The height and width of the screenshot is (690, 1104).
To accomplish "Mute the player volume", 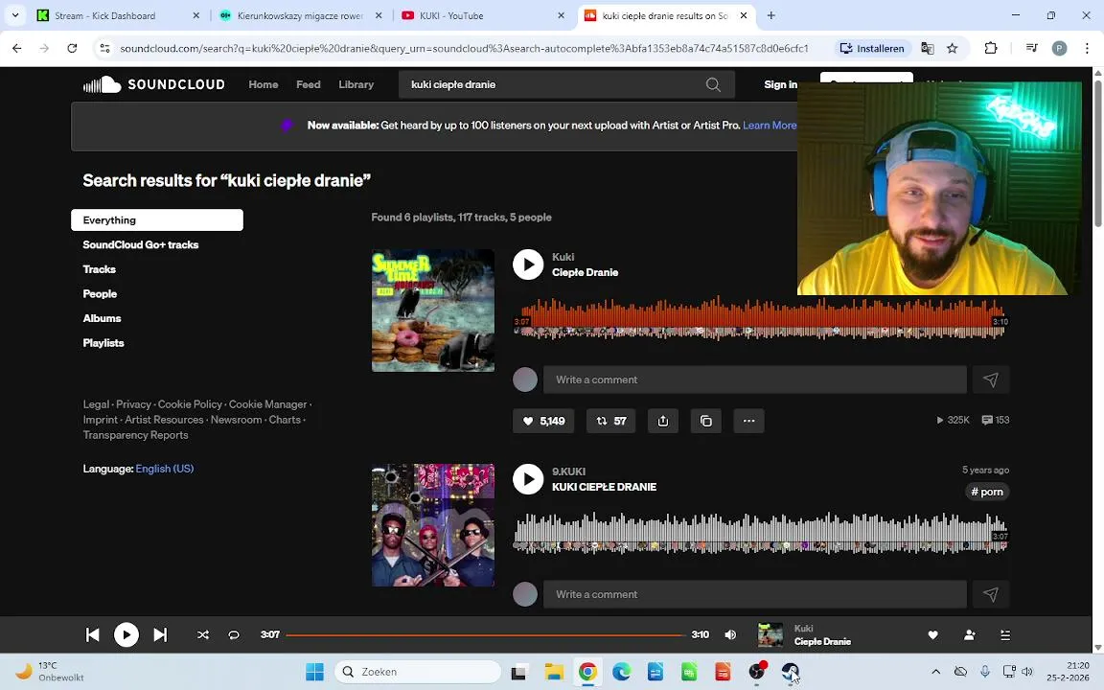I will [731, 635].
